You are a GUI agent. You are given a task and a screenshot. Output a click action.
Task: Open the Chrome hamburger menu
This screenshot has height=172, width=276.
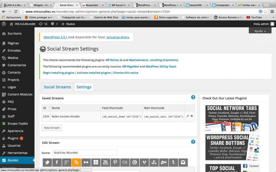click(x=272, y=11)
